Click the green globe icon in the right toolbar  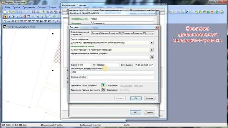pos(200,12)
